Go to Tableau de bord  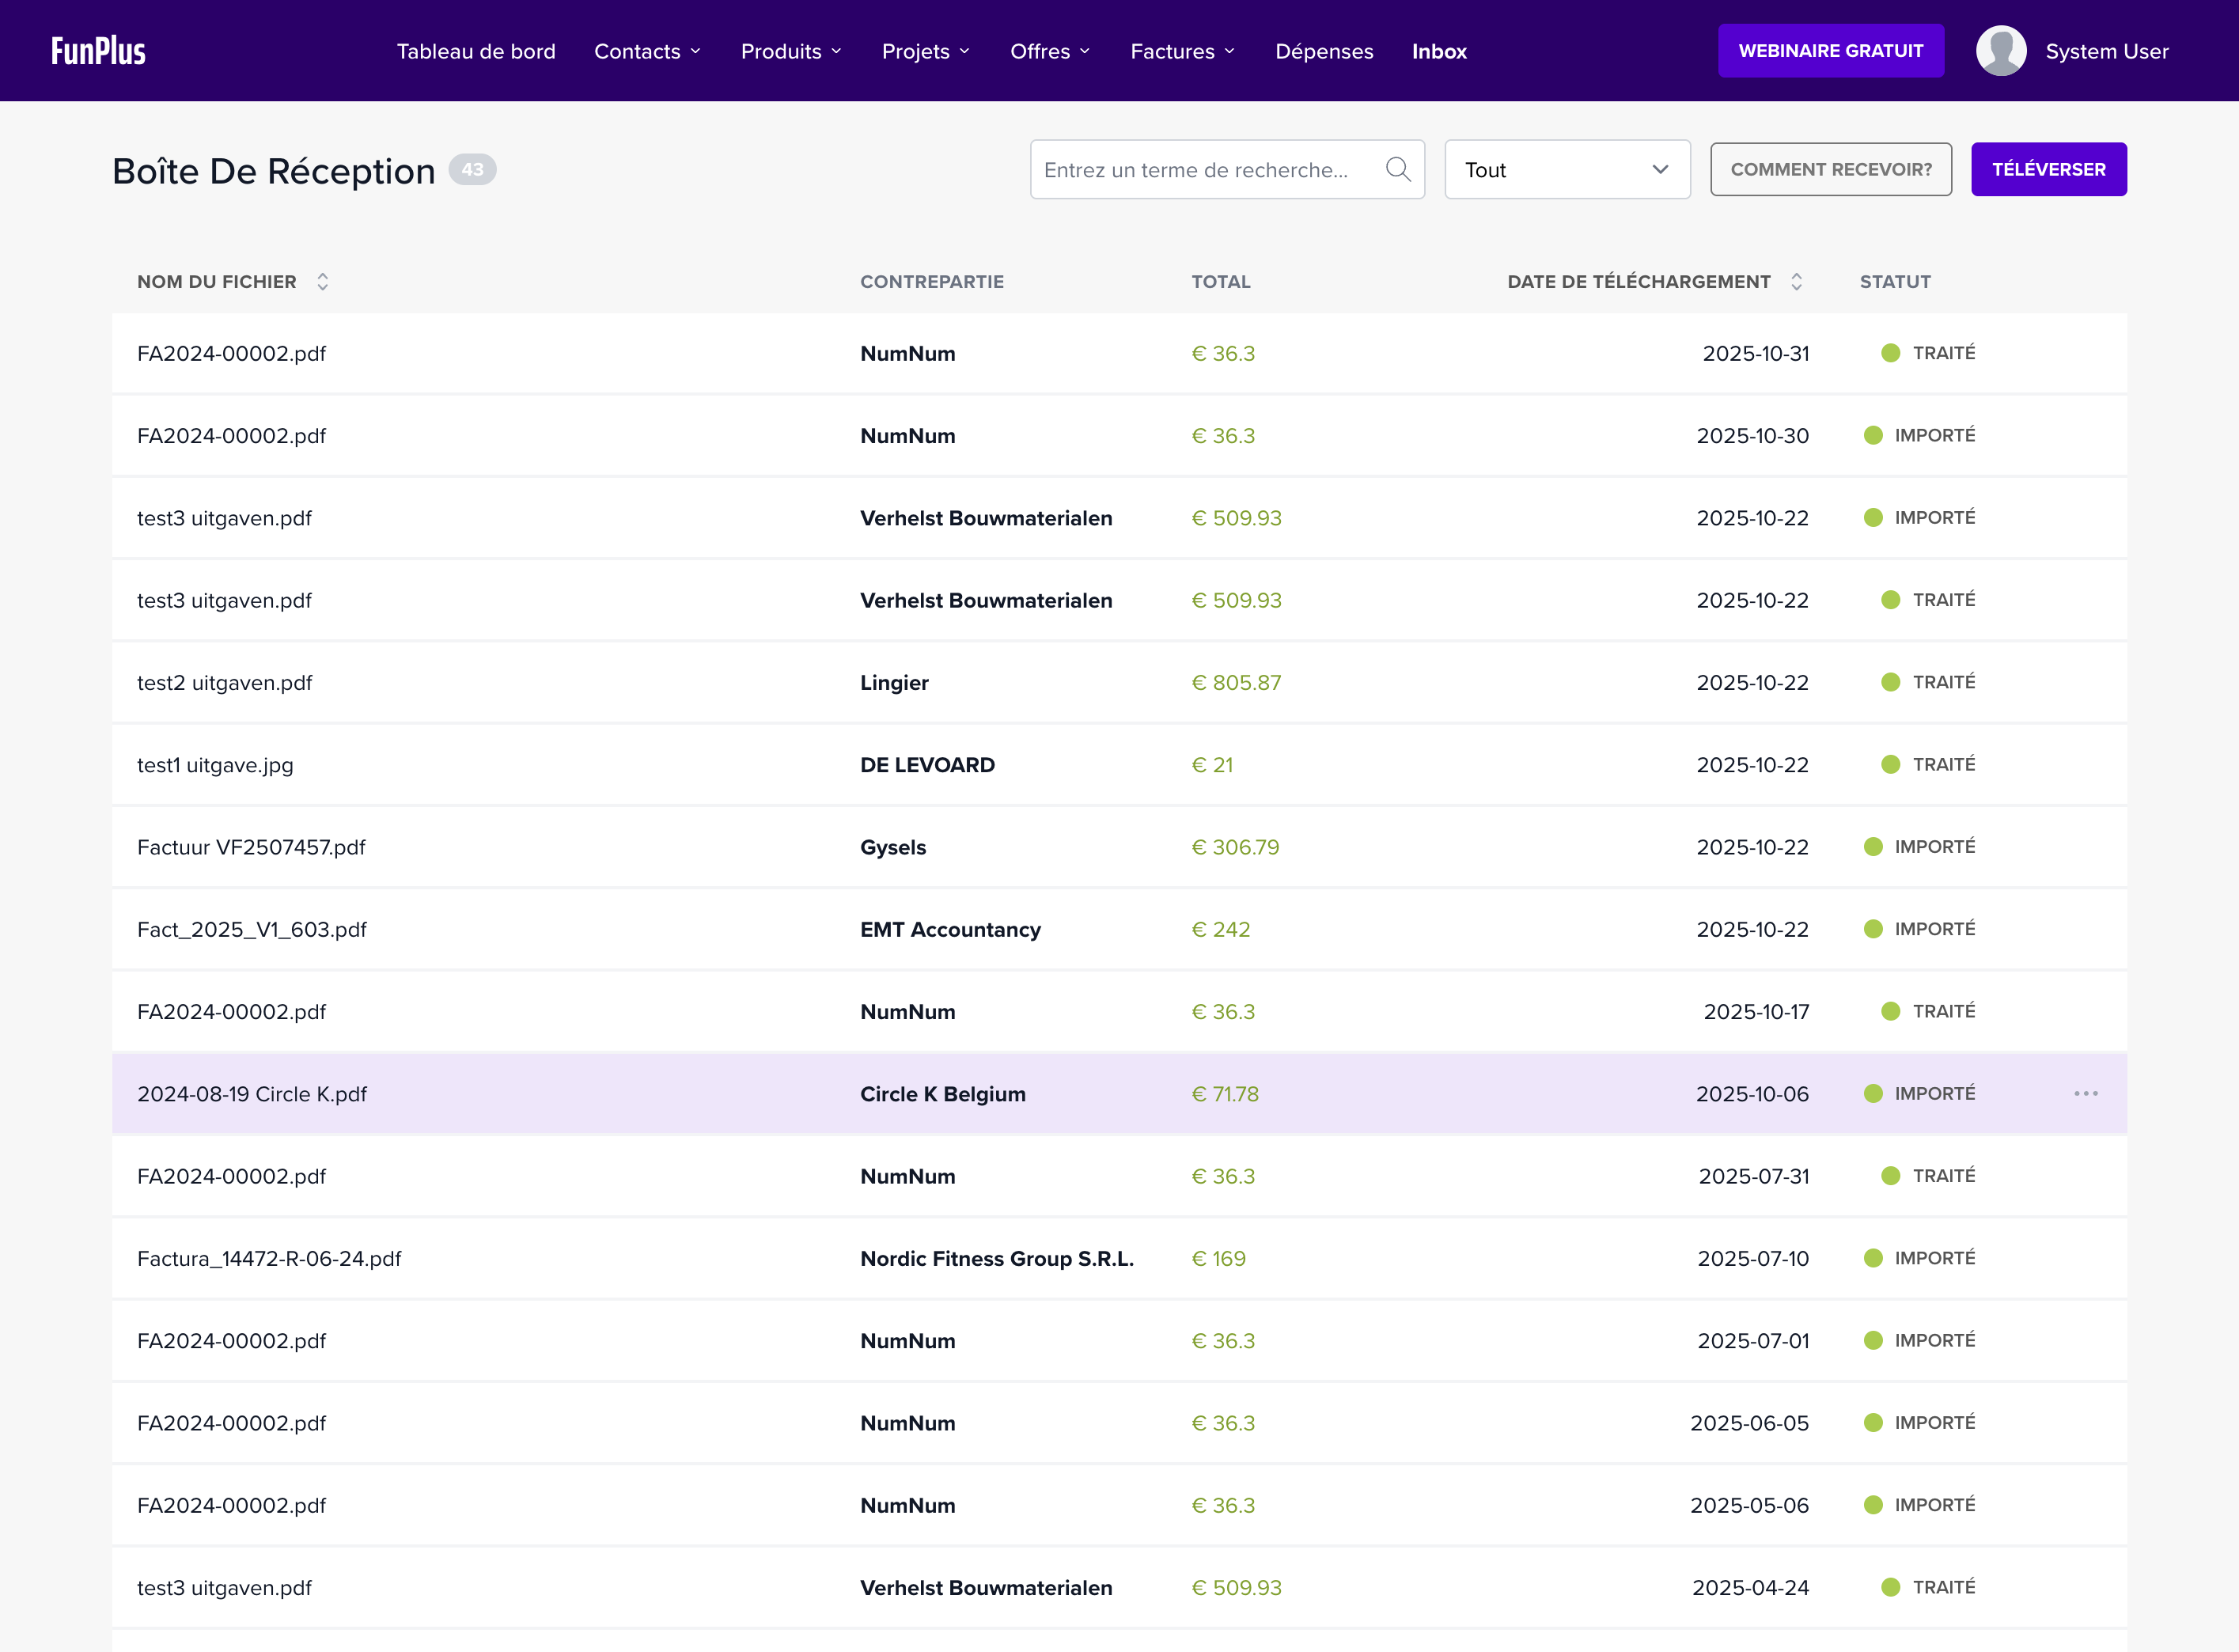point(476,51)
